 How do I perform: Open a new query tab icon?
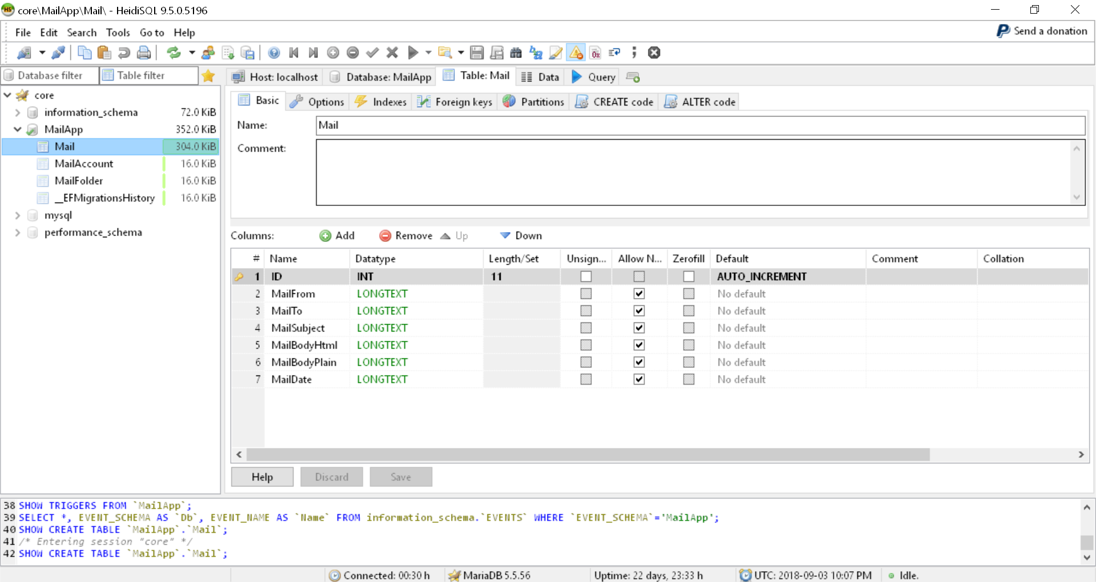[633, 77]
